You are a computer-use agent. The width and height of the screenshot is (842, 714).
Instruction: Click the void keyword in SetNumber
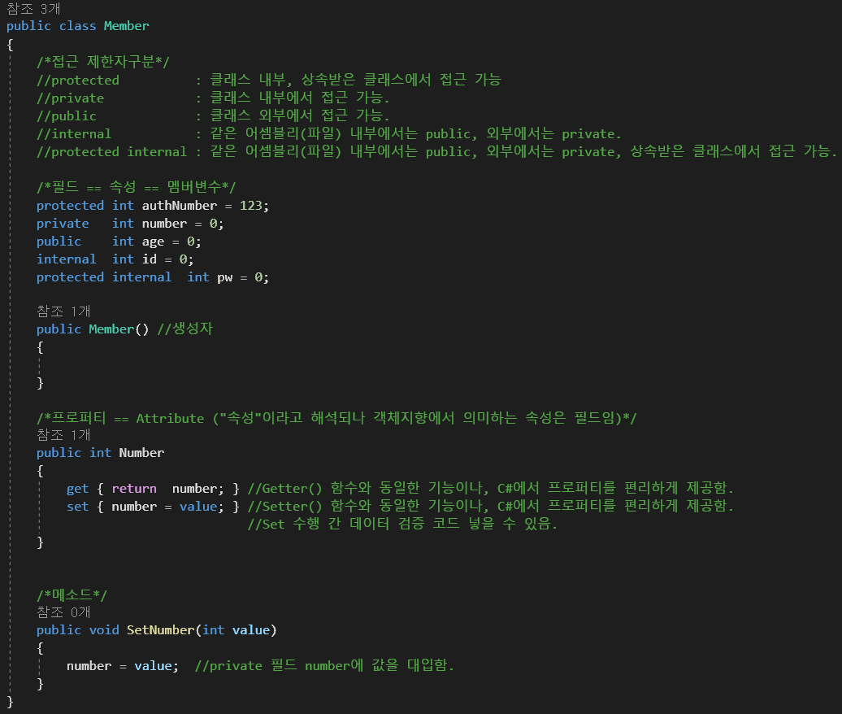pyautogui.click(x=104, y=630)
